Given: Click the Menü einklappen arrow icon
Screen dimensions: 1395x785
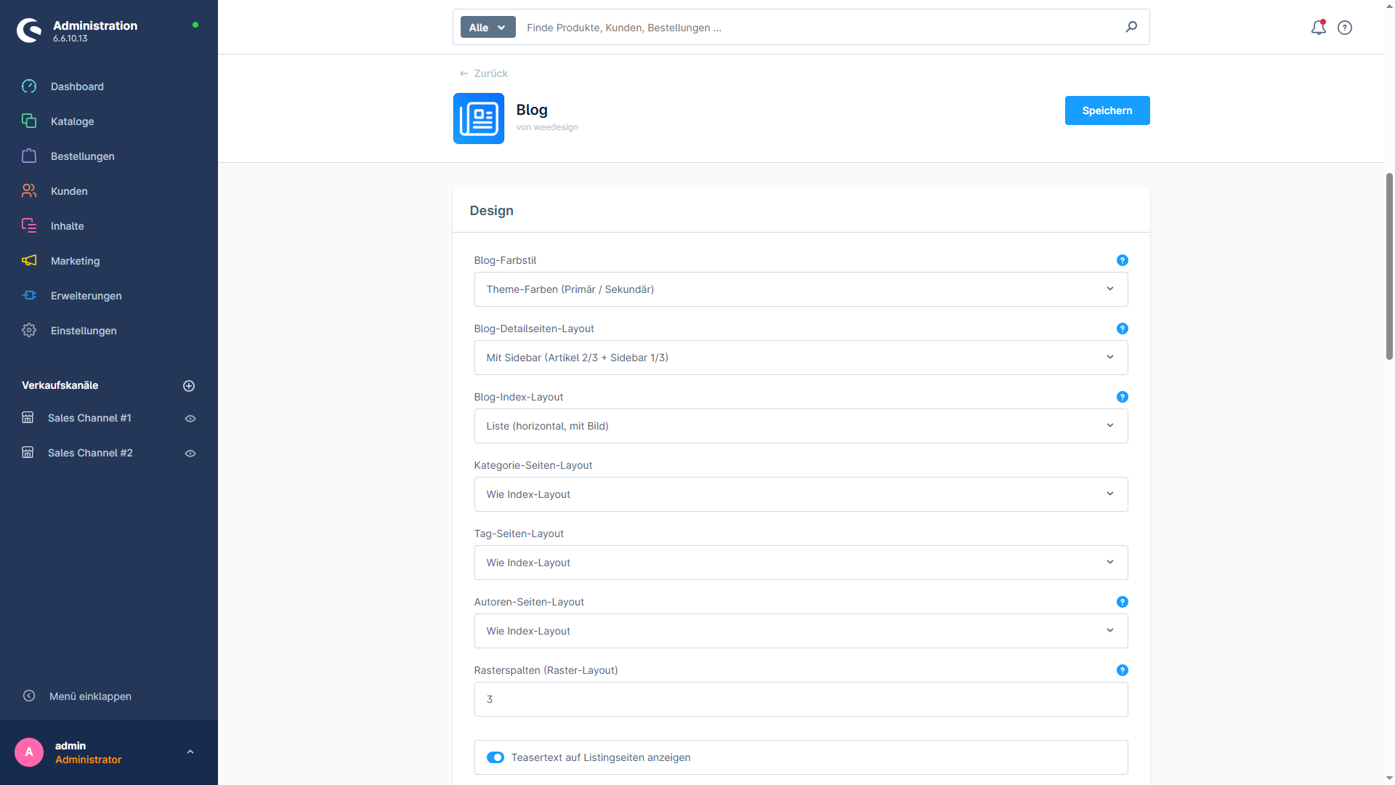Looking at the screenshot, I should pos(29,696).
